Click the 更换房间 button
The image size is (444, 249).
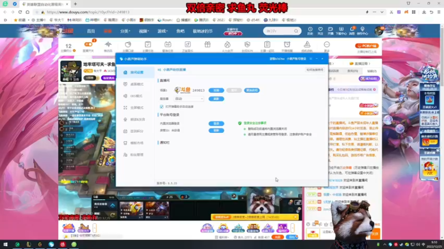coord(252,90)
